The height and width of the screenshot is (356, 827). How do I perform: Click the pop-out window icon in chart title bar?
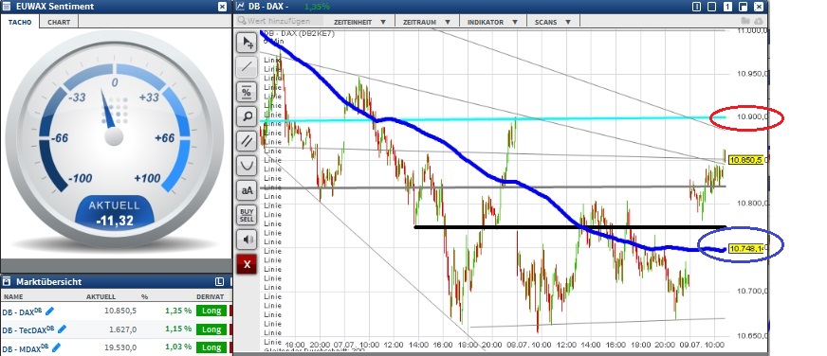tap(743, 7)
